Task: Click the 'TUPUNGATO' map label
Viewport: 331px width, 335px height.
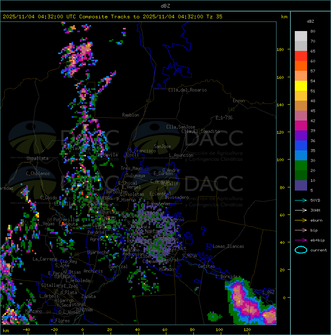Action: [x=64, y=277]
